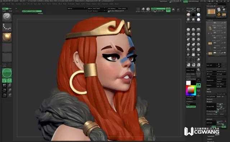
Task: Click the green button below the color picker
Action: point(191,107)
